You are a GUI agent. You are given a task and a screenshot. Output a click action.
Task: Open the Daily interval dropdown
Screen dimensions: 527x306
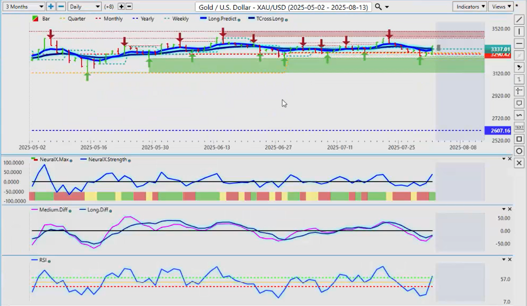coord(85,7)
